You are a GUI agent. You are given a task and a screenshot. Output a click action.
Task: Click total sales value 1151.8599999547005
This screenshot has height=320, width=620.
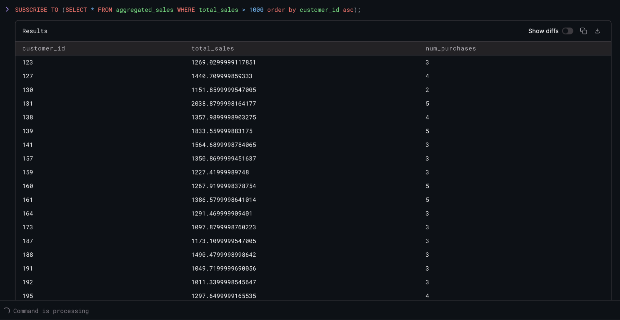pos(224,90)
